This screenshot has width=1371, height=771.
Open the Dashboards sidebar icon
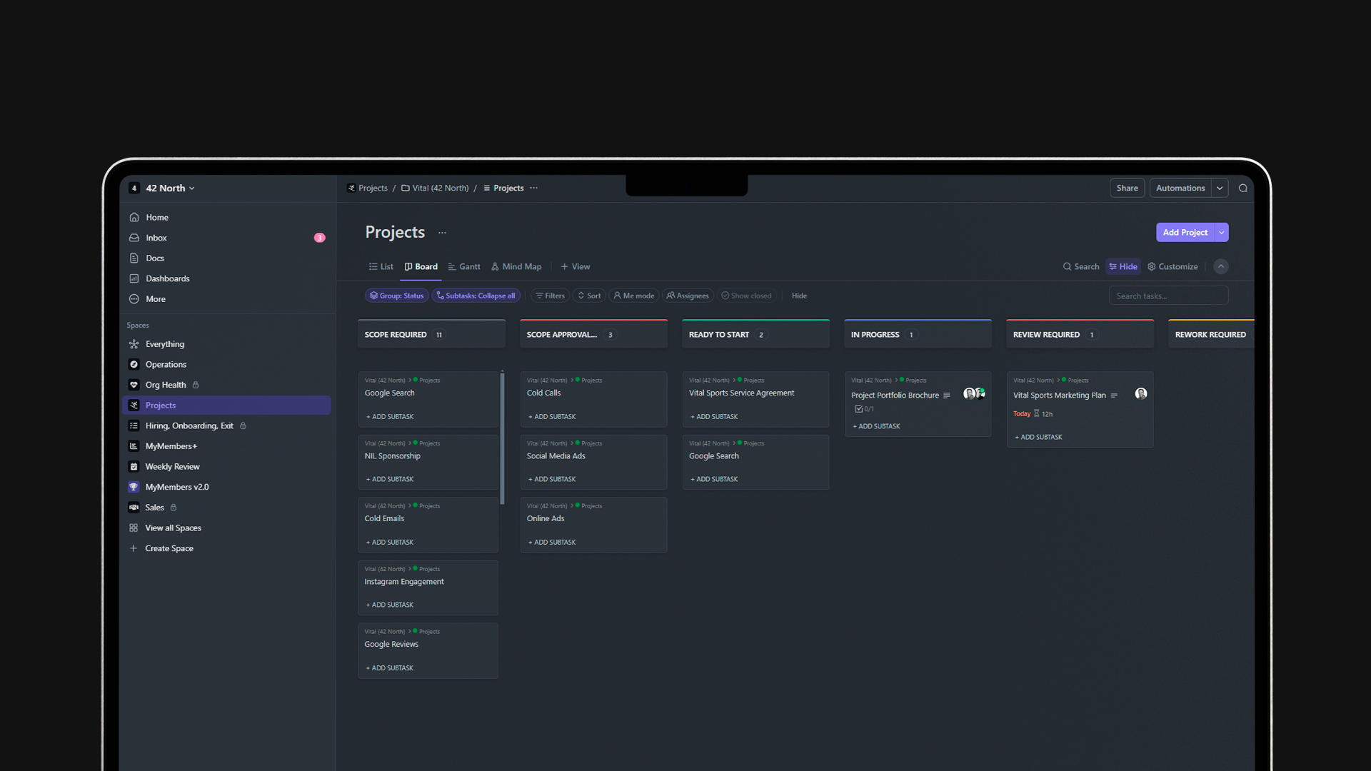point(134,278)
